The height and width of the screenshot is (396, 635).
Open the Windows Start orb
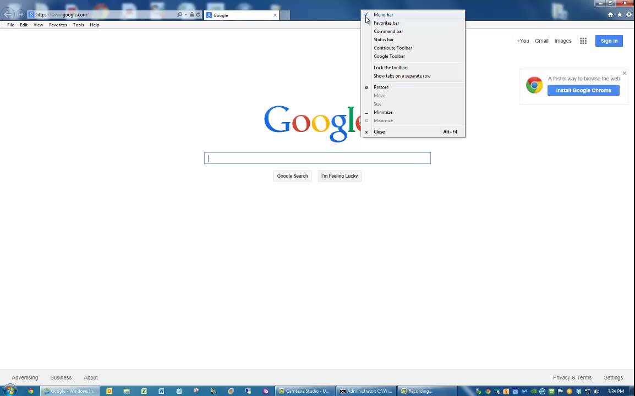click(x=9, y=391)
